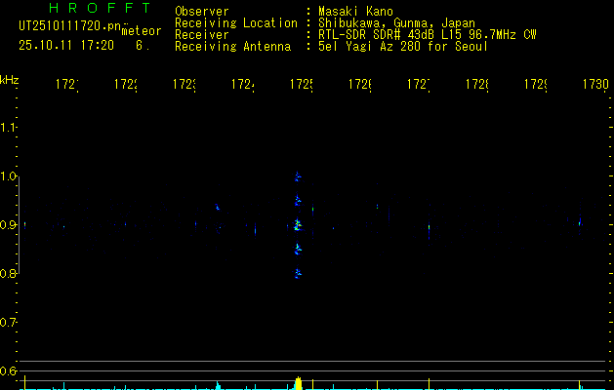Click the 1730 time axis label
The width and height of the screenshot is (614, 390).
click(x=595, y=84)
